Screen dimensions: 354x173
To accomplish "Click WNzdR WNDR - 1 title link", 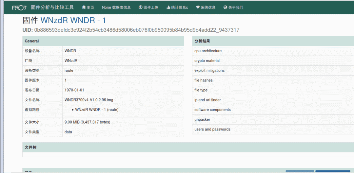I will pyautogui.click(x=73, y=21).
